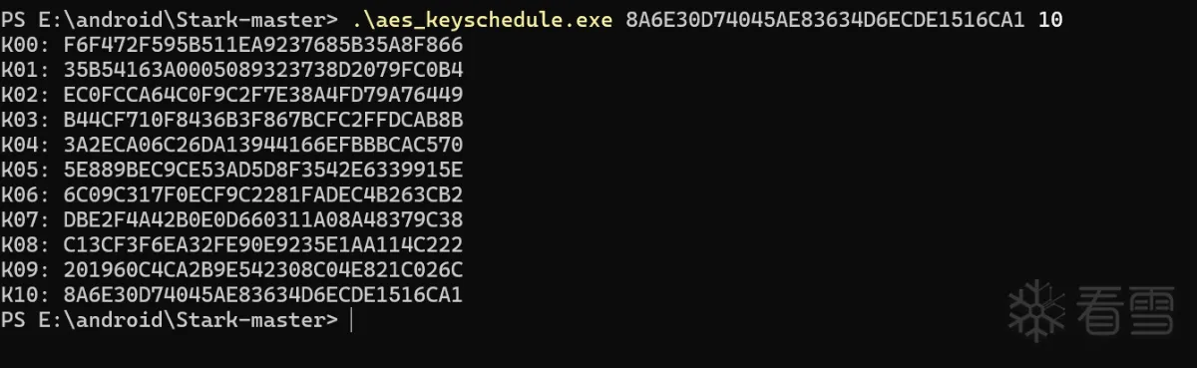This screenshot has width=1197, height=368.
Task: Click the first PS E:\android\Stark-master prompt
Action: (171, 20)
